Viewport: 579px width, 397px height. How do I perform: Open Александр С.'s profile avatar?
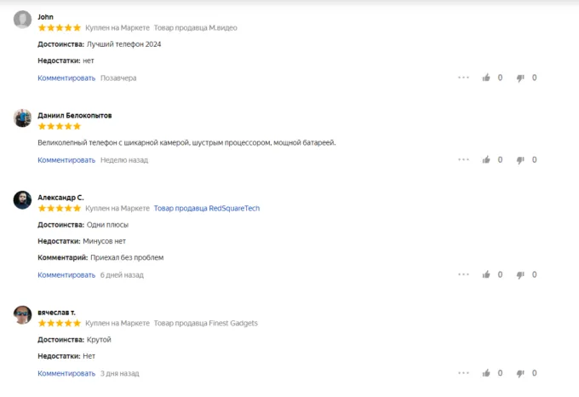coord(23,200)
